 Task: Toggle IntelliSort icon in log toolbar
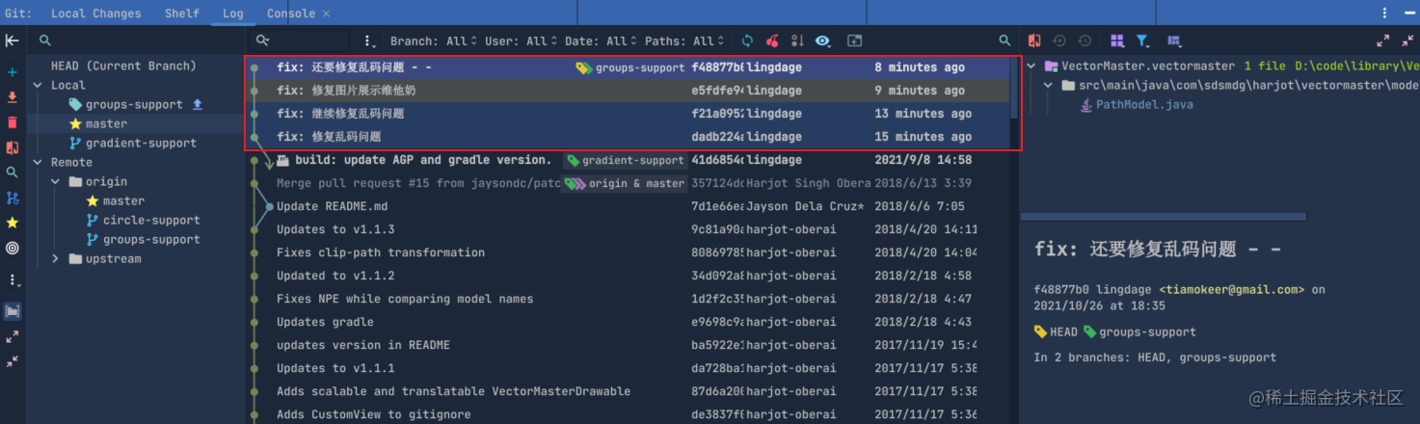click(x=797, y=40)
